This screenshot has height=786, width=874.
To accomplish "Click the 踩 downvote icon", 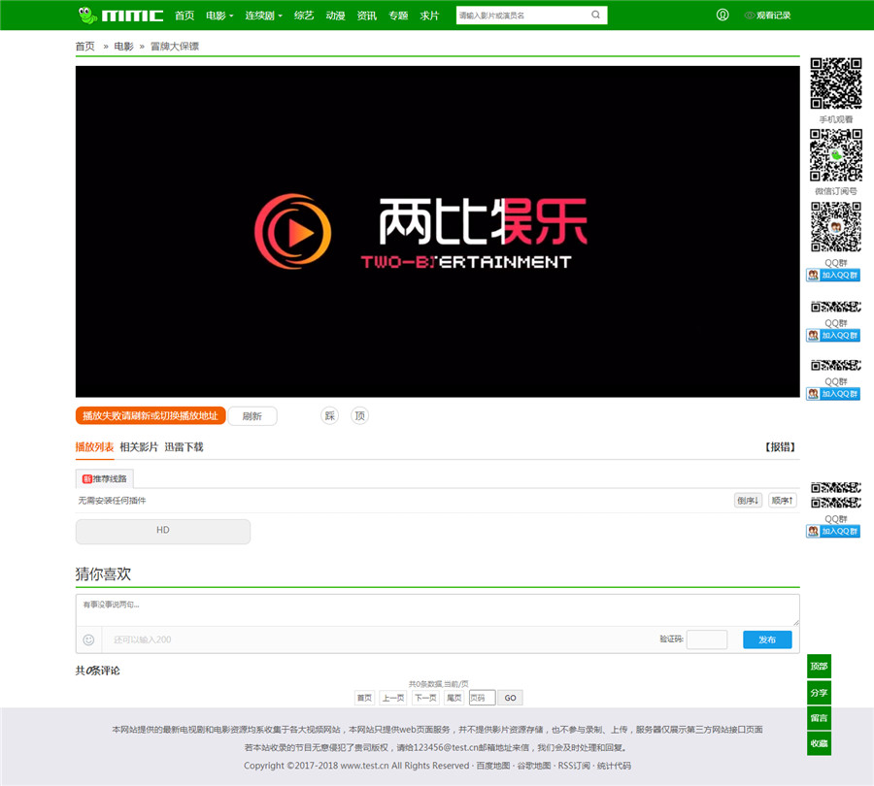I will 330,415.
